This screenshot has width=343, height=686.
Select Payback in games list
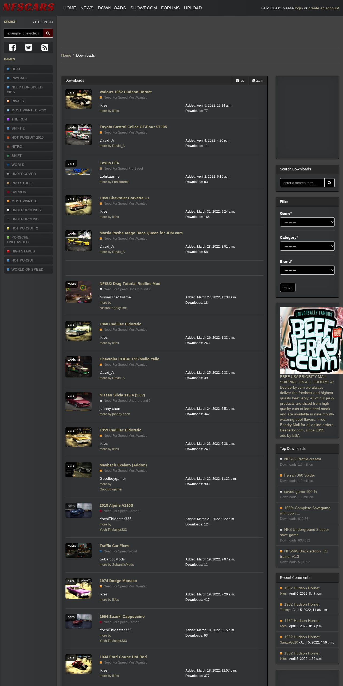29,78
